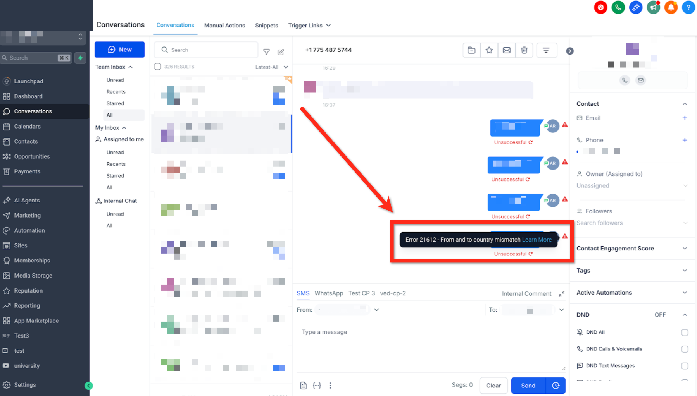Expand the Tags section
The width and height of the screenshot is (697, 396).
click(632, 271)
